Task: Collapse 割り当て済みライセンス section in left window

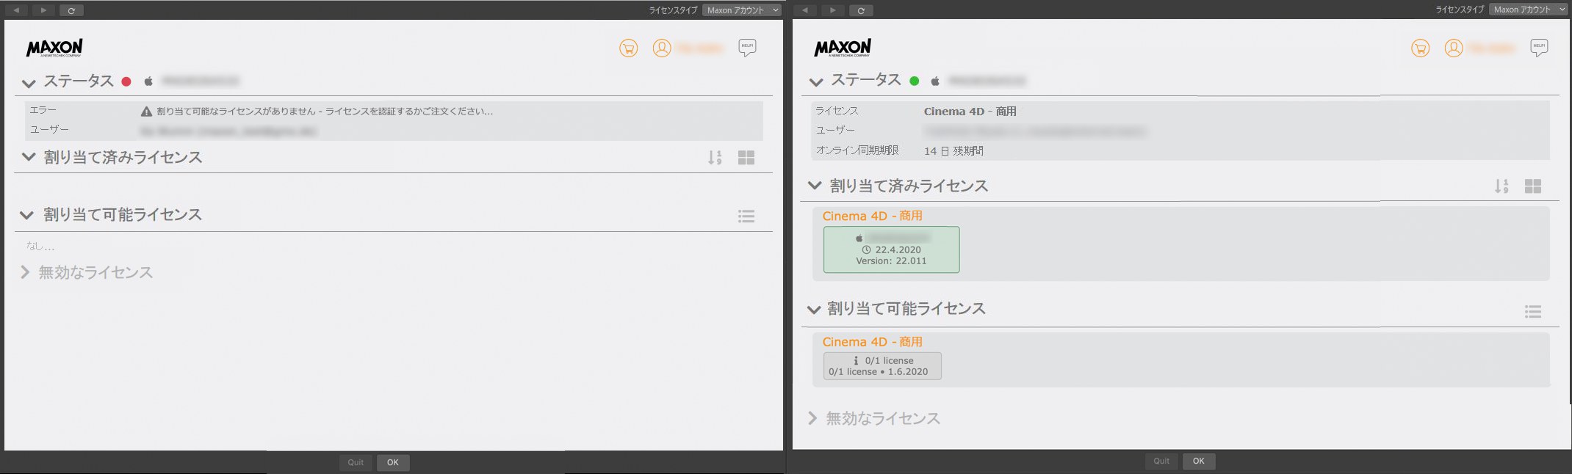Action: coord(29,156)
